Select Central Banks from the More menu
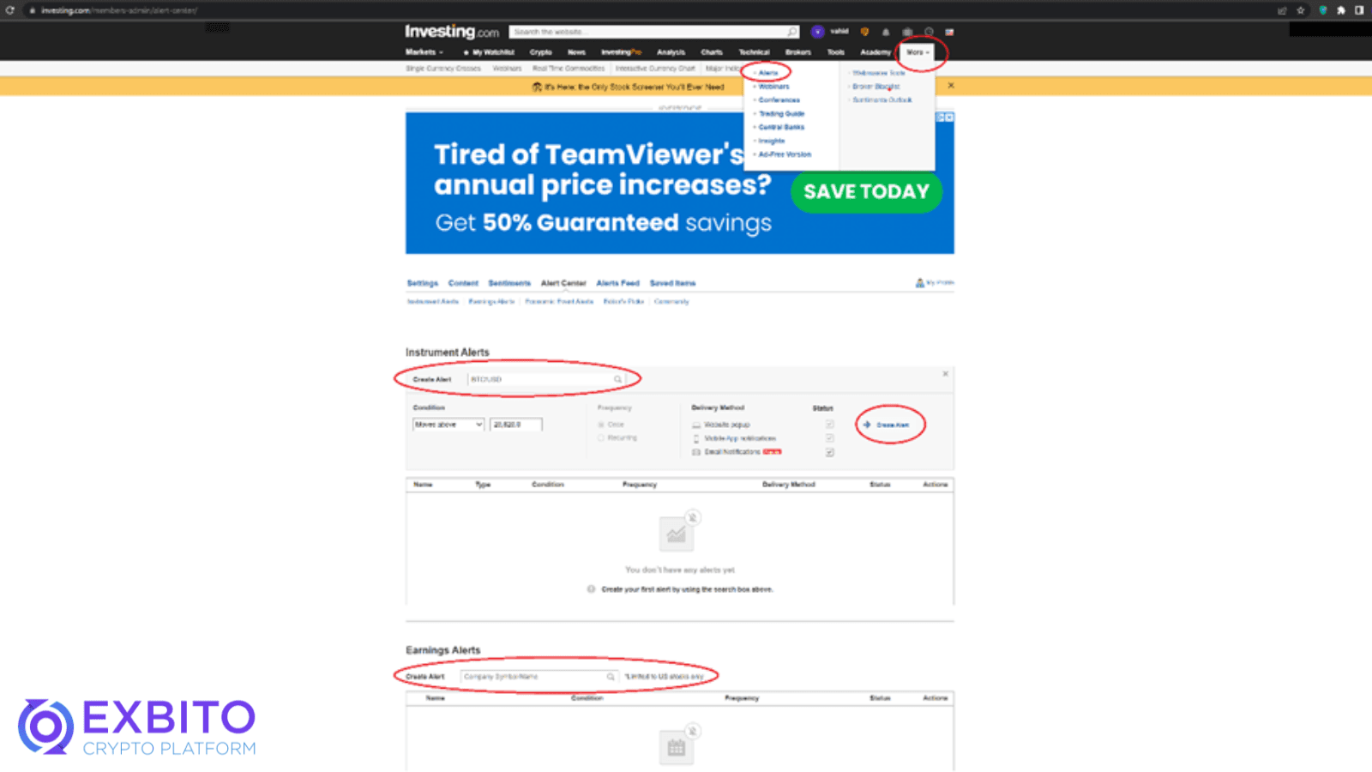The image size is (1372, 772). pos(781,127)
